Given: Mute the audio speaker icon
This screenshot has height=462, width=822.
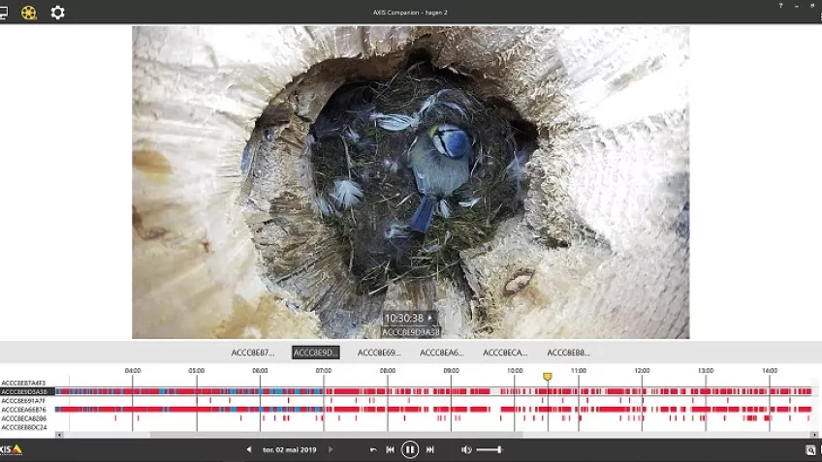Looking at the screenshot, I should 466,449.
